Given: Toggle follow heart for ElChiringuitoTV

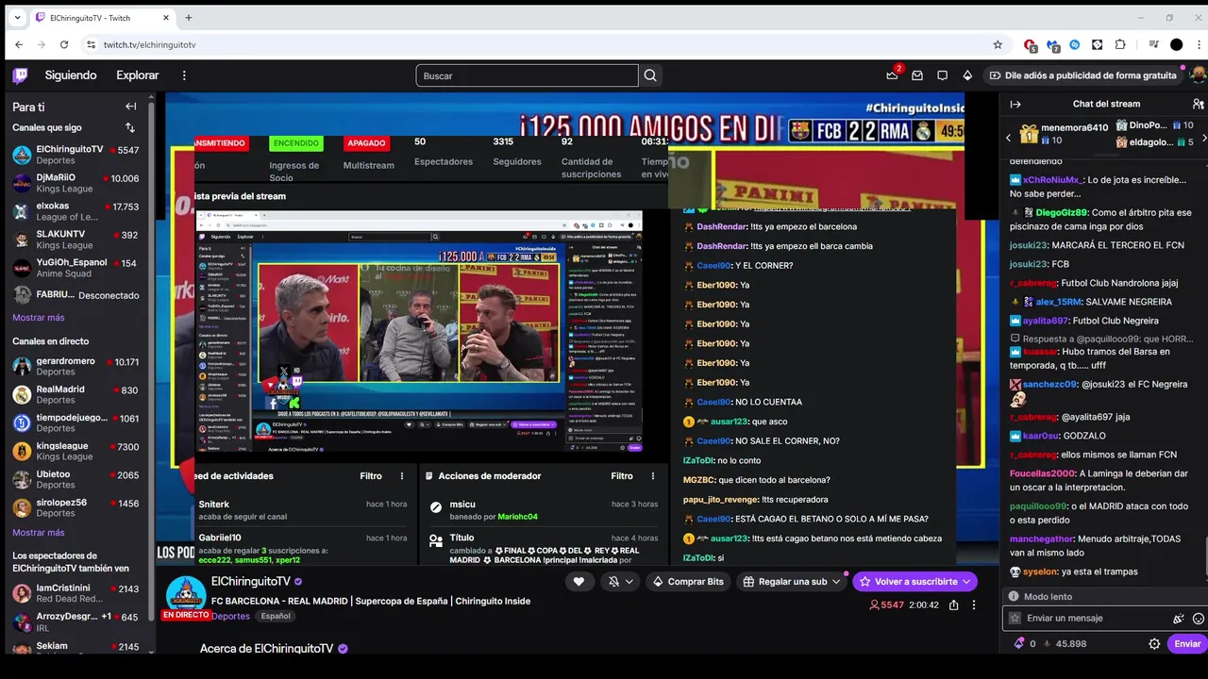Looking at the screenshot, I should 579,582.
